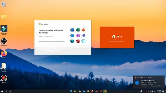Open the volume control in the system tray
Viewport: 166px width, 93px height.
coord(151,91)
